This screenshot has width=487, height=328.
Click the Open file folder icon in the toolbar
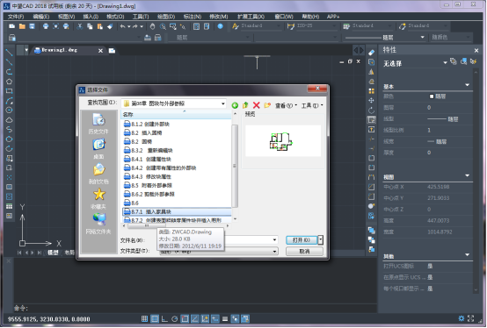(22, 26)
